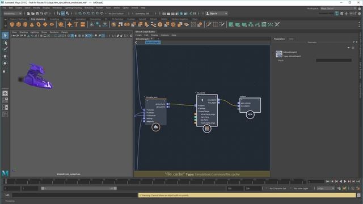The image size is (363, 204).
Task: Create a polygon cone from the shelf
Action: click(32, 24)
